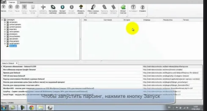Open the Google Chrome unstable version news

coord(19,70)
